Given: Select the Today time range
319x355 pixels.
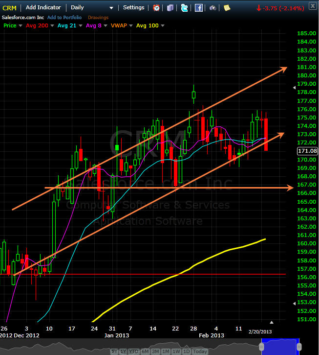Looking at the screenshot, I should tap(200, 352).
